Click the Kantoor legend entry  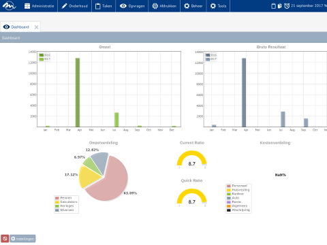236,194
